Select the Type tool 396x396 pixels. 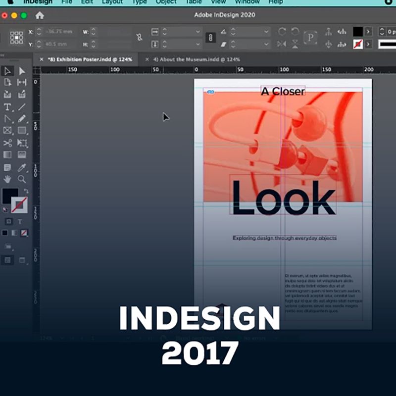(7, 107)
